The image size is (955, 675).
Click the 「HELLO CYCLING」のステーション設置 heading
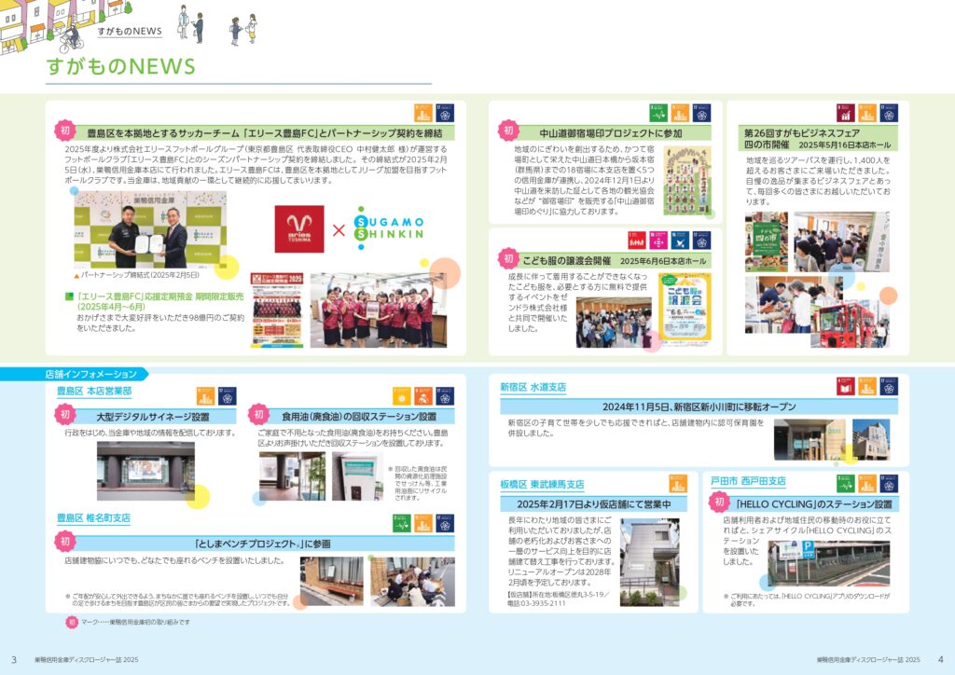click(x=813, y=504)
